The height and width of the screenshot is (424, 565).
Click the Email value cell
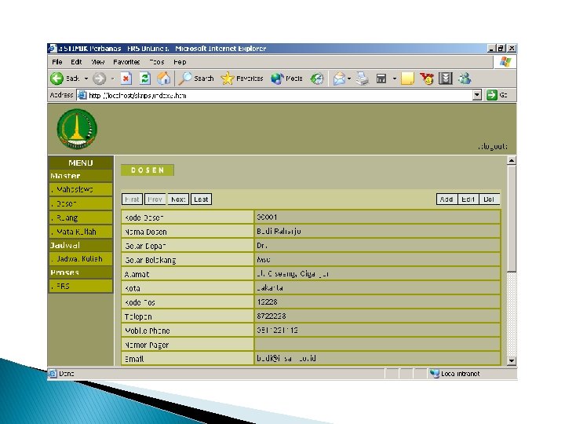(377, 358)
